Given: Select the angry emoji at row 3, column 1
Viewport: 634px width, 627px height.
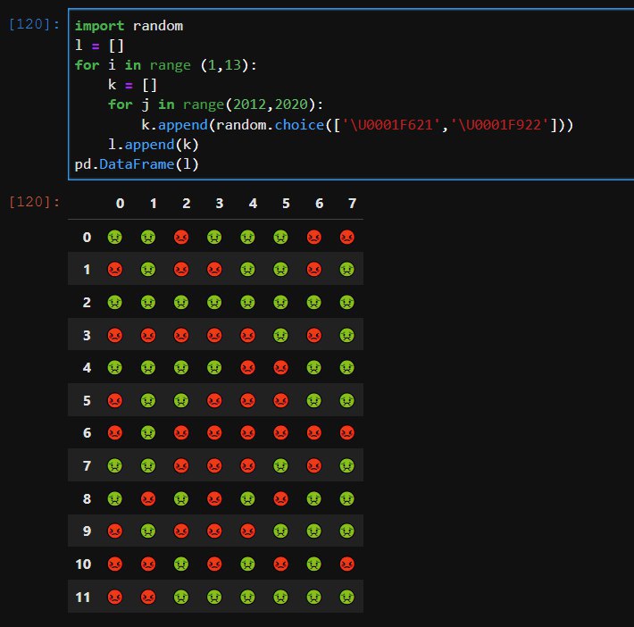Looking at the screenshot, I should pyautogui.click(x=148, y=335).
